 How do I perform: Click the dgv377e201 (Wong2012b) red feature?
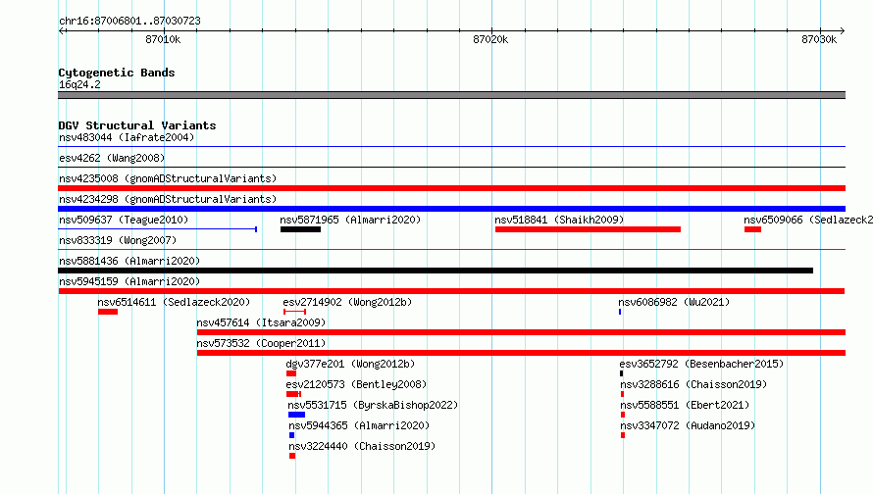pyautogui.click(x=291, y=373)
